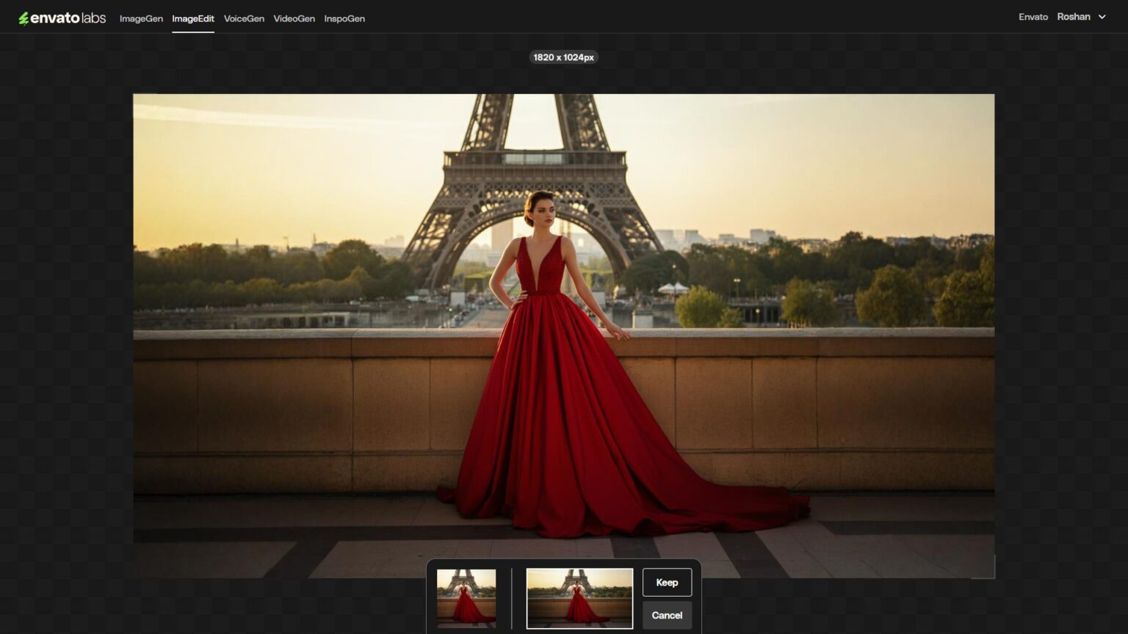This screenshot has height=634, width=1128.
Task: Expand the Roshan account dropdown
Action: point(1082,16)
